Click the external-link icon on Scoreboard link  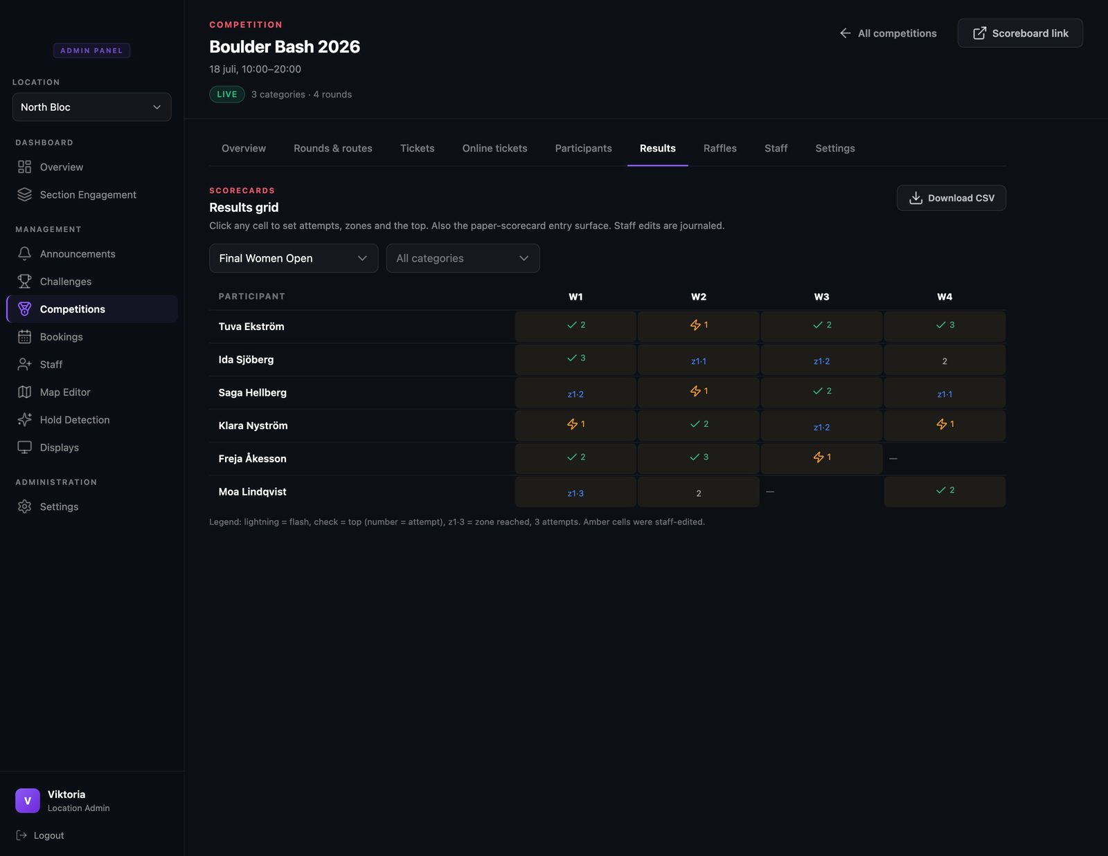click(979, 33)
